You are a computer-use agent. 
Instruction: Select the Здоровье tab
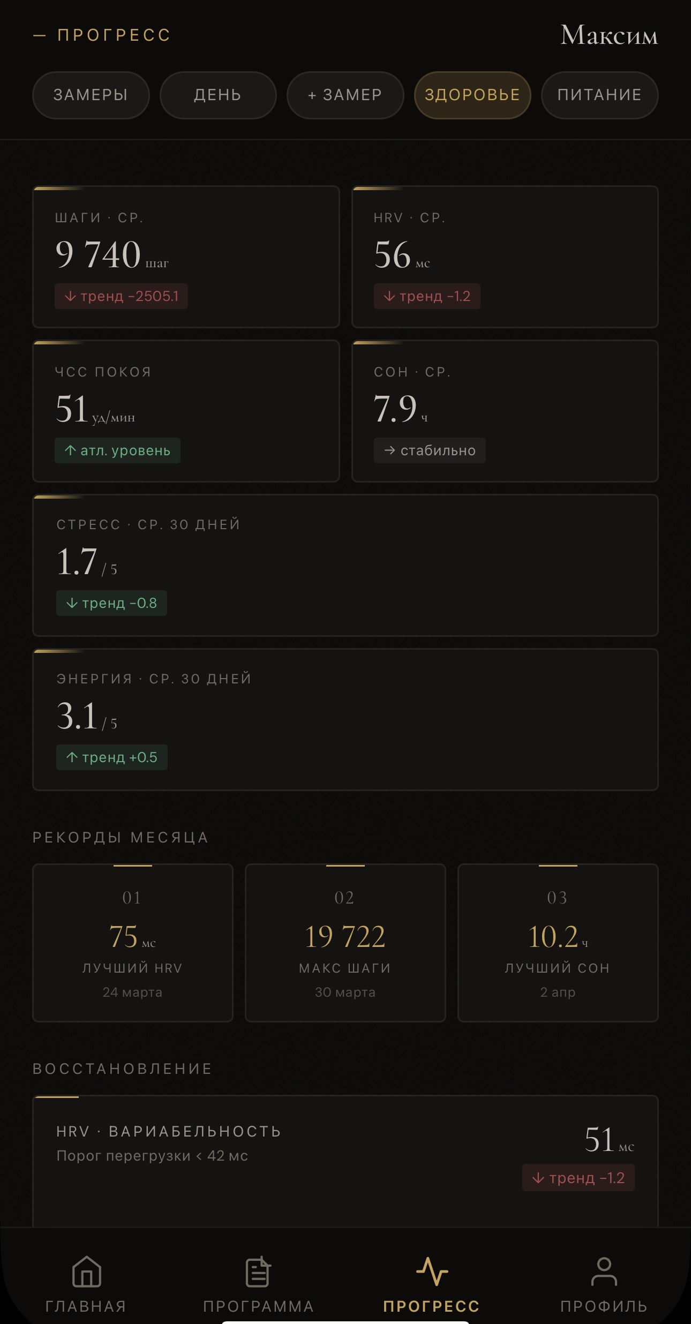tap(472, 95)
